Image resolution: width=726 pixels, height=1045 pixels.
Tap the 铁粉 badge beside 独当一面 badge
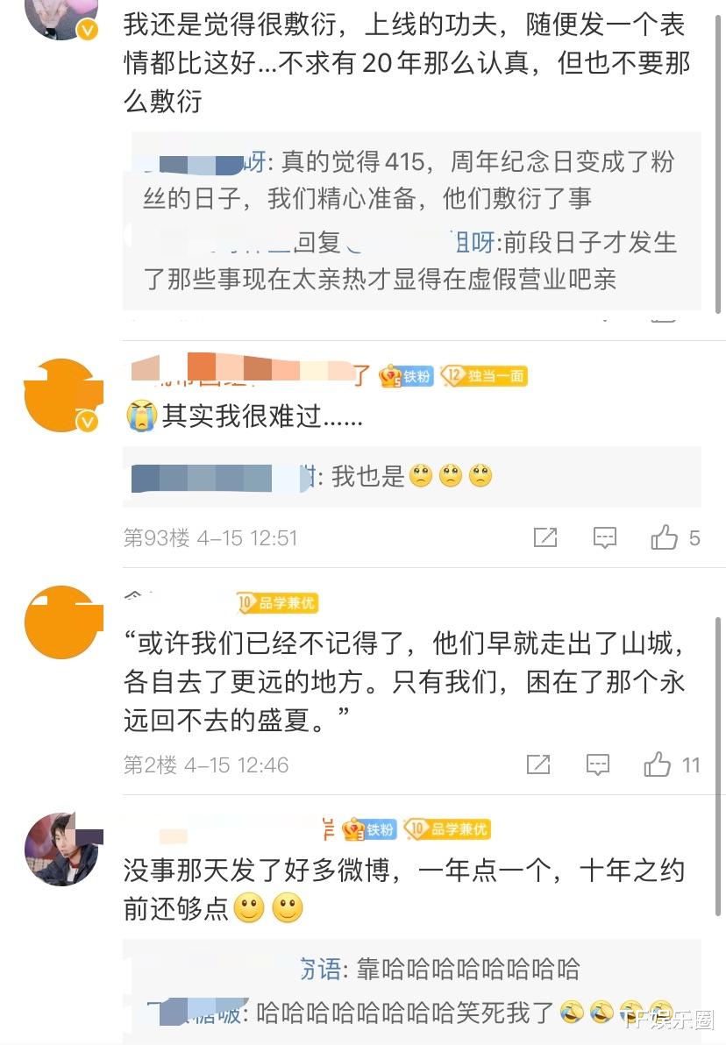[x=406, y=377]
